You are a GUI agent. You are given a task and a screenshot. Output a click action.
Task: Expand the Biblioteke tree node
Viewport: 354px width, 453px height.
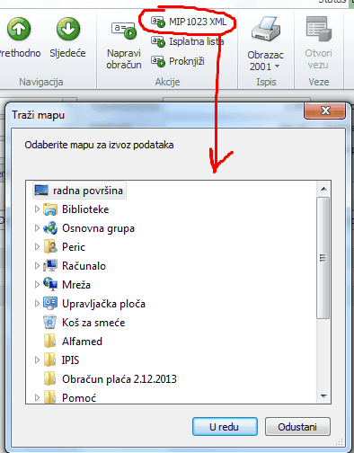37,209
